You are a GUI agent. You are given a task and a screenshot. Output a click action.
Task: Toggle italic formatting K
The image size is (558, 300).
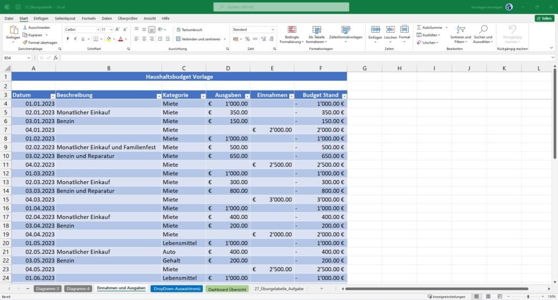click(x=75, y=39)
